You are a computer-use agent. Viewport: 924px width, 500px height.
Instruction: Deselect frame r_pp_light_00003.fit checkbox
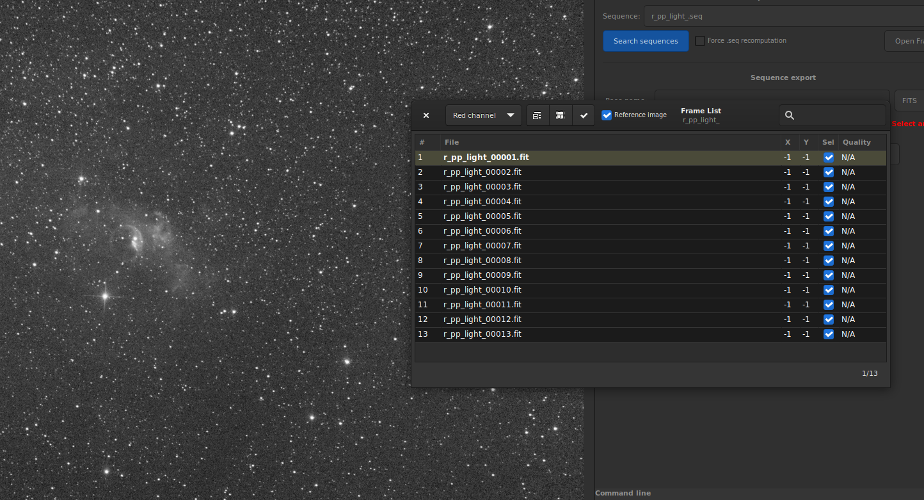[x=829, y=187]
